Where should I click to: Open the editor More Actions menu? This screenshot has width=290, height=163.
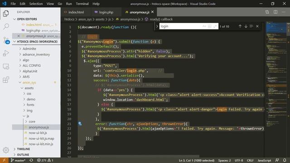[284, 12]
